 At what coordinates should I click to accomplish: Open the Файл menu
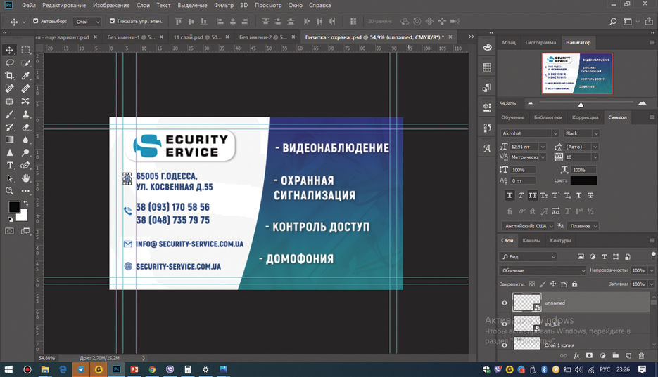pyautogui.click(x=29, y=6)
